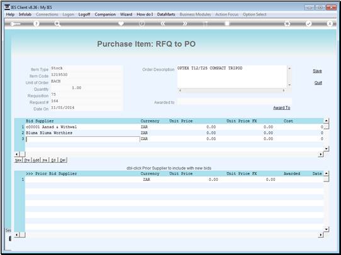Open the How do I menu
Image resolution: width=341 pixels, height=255 pixels.
click(145, 14)
